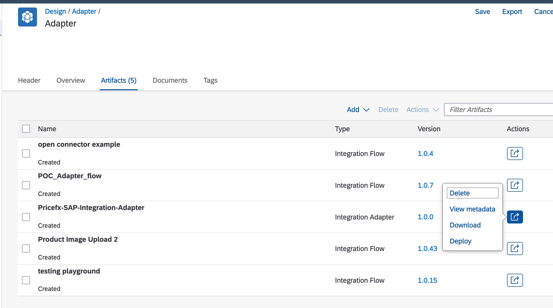The height and width of the screenshot is (308, 553).
Task: Check the testing playground row checkbox
Action: [x=26, y=280]
